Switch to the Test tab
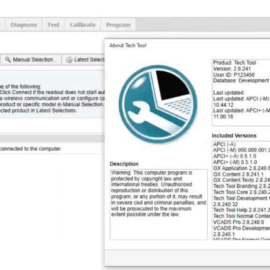 pos(53,24)
